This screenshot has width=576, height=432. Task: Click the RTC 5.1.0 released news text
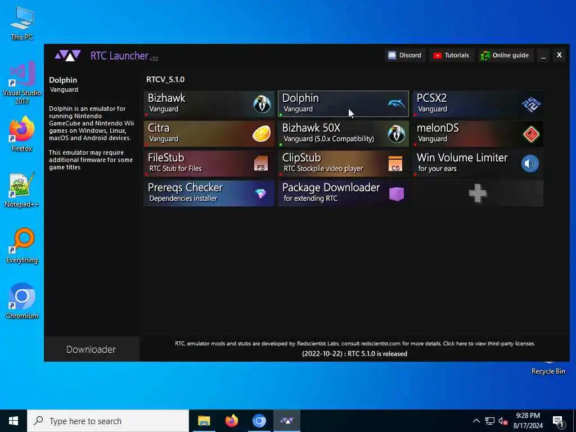point(354,354)
